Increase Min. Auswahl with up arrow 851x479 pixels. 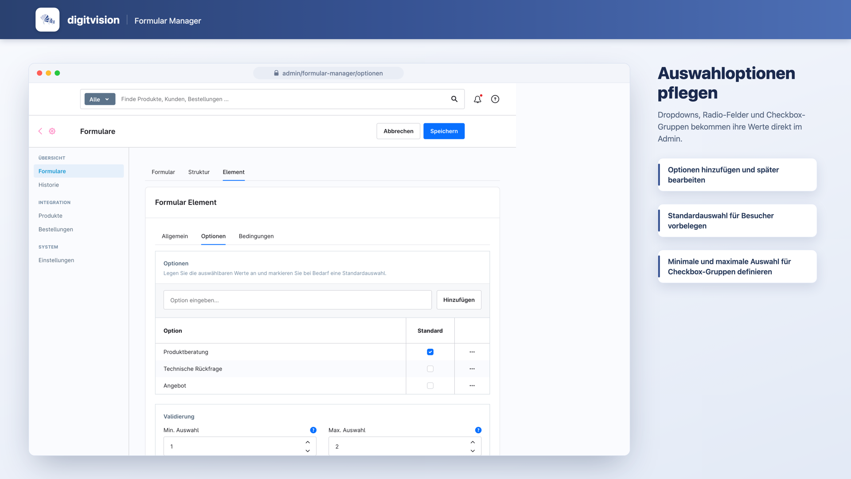(x=308, y=442)
